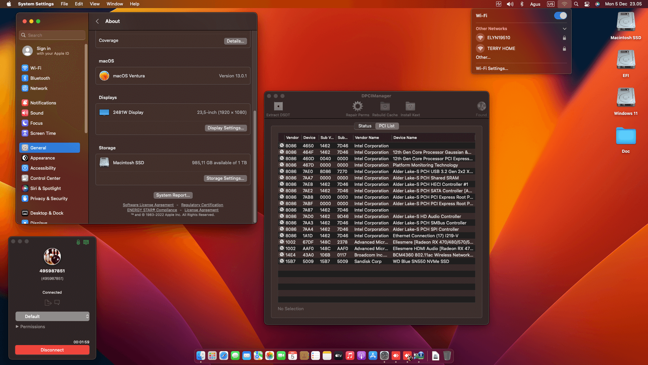The height and width of the screenshot is (365, 648).
Task: Switch to the Status tab in DPCIManager
Action: coord(365,126)
